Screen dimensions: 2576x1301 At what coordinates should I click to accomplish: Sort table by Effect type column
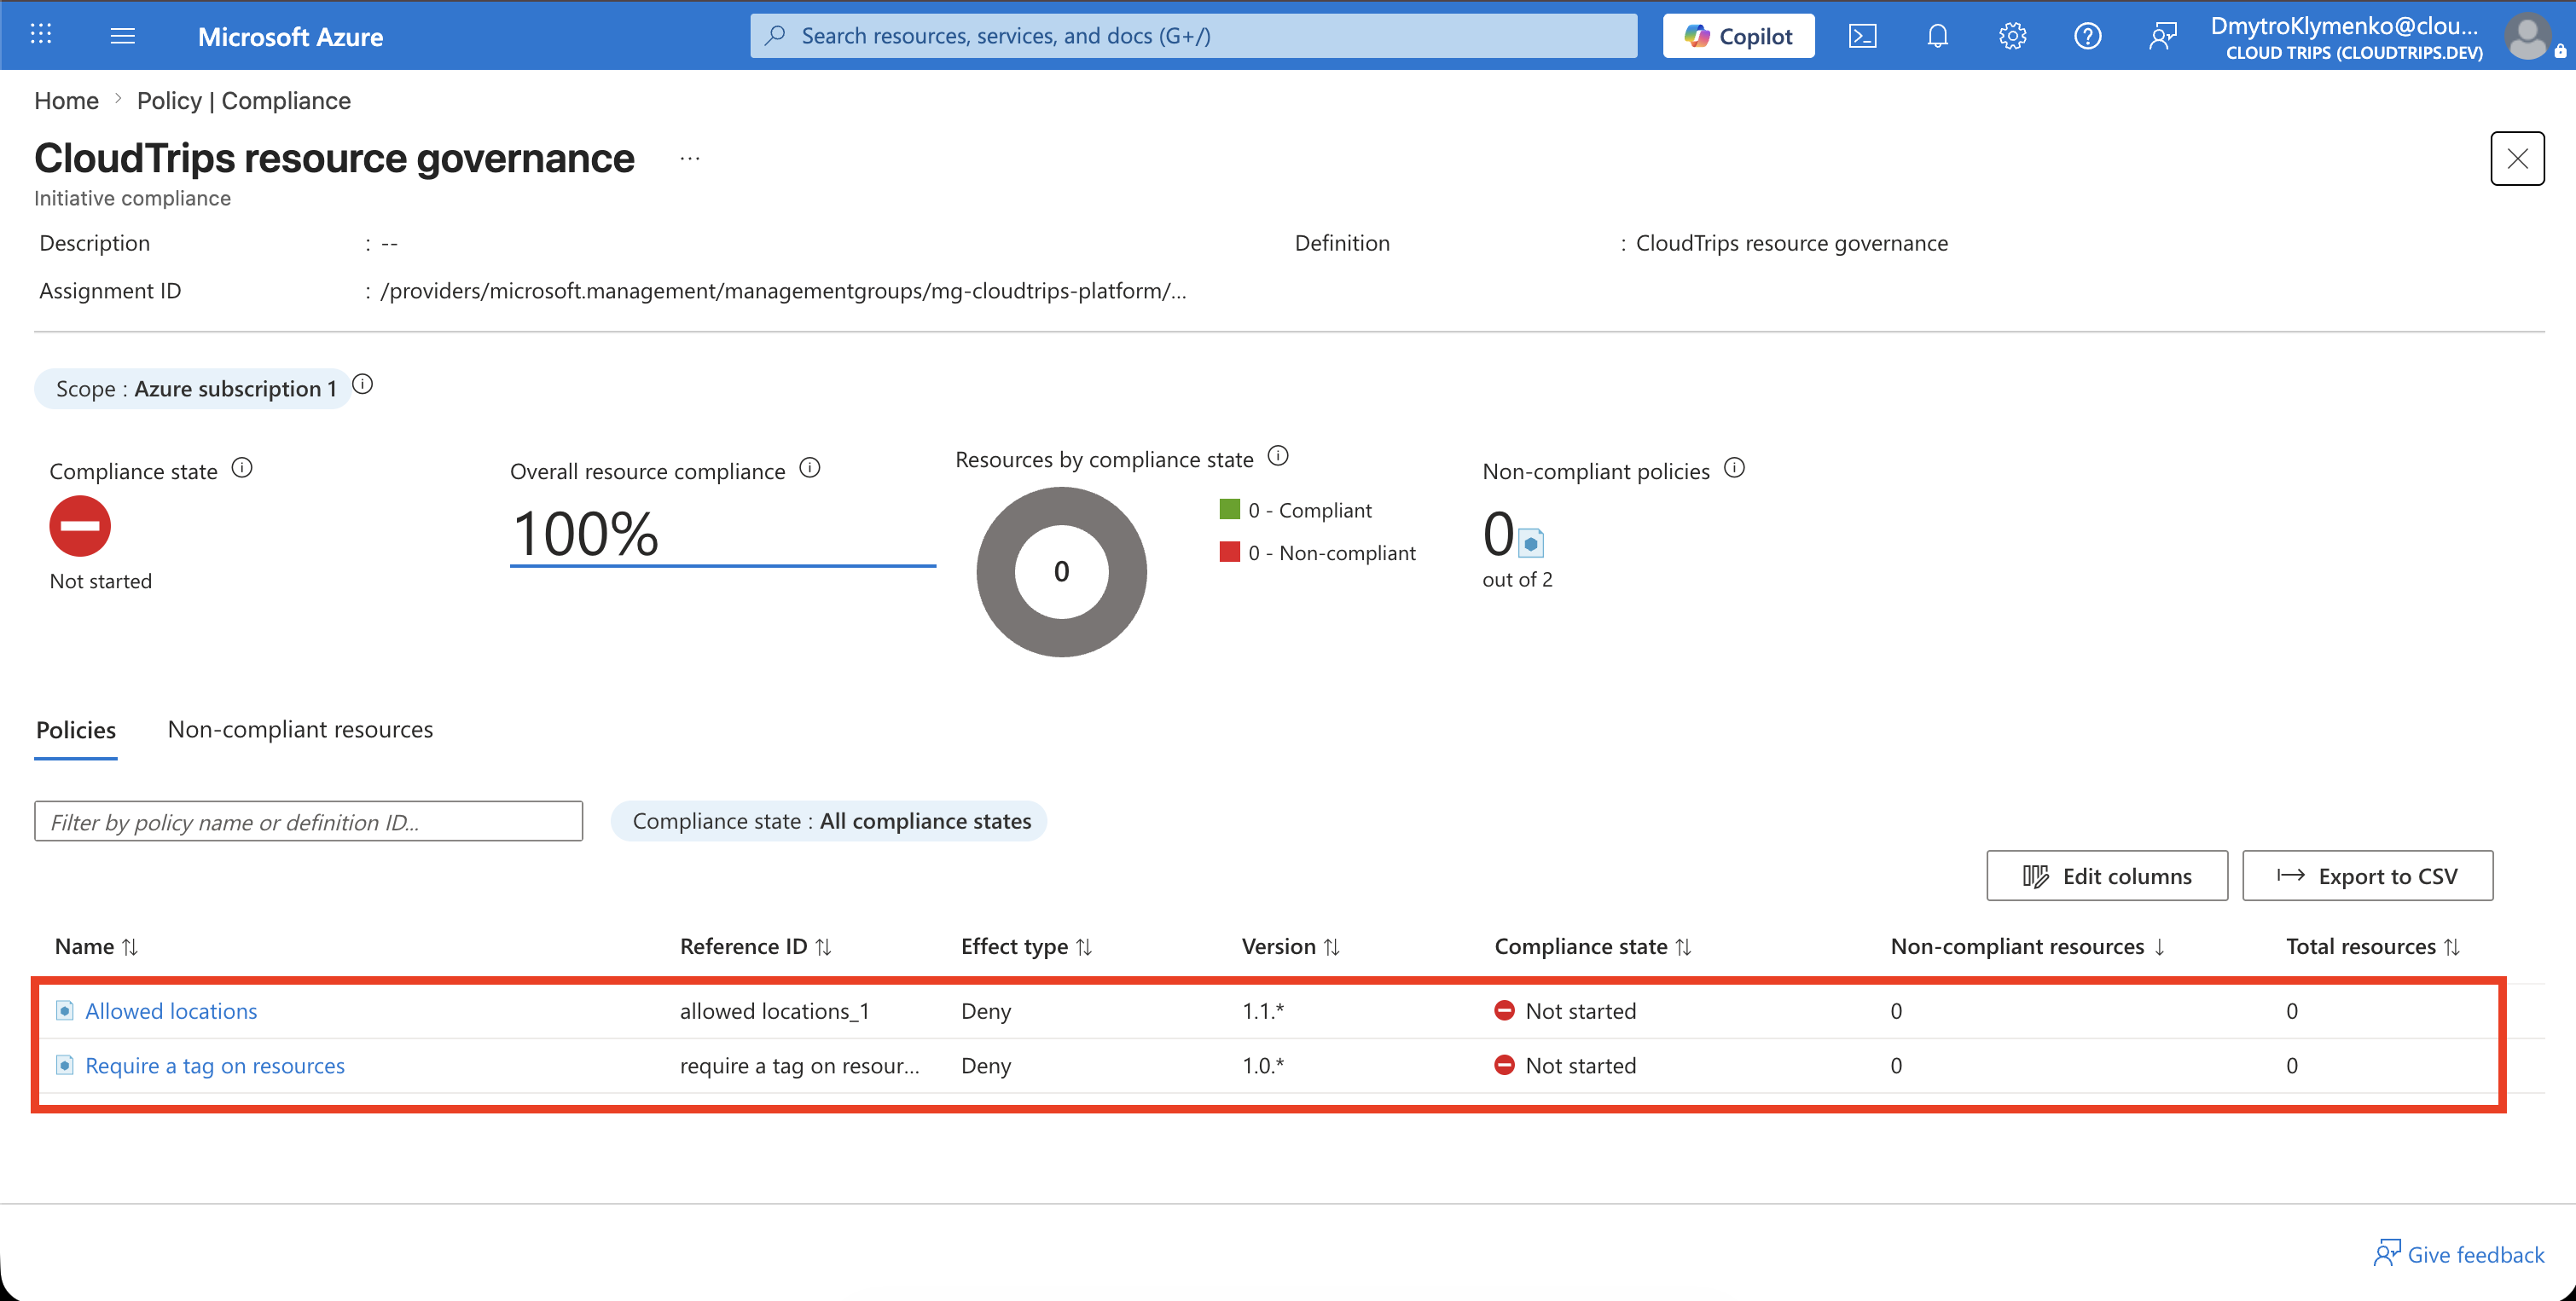pos(1027,946)
